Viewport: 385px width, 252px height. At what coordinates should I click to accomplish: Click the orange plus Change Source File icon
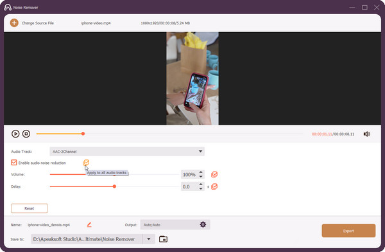14,23
